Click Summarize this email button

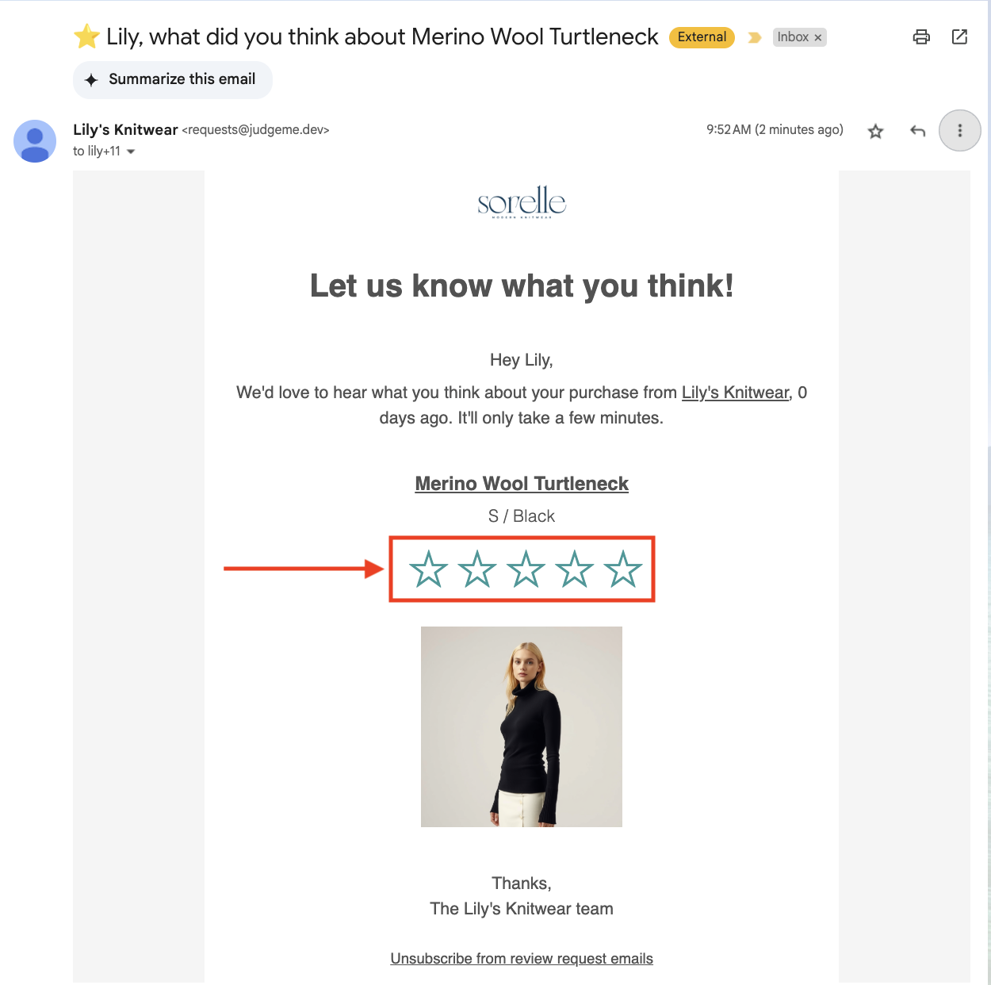173,79
